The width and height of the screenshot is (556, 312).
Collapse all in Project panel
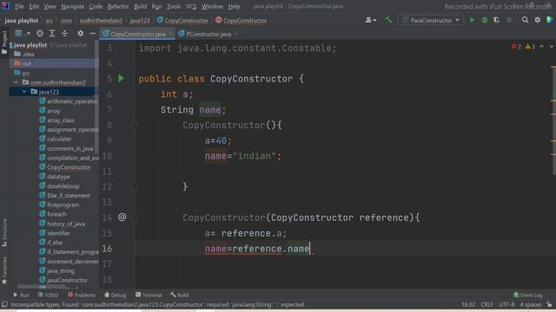click(64, 33)
